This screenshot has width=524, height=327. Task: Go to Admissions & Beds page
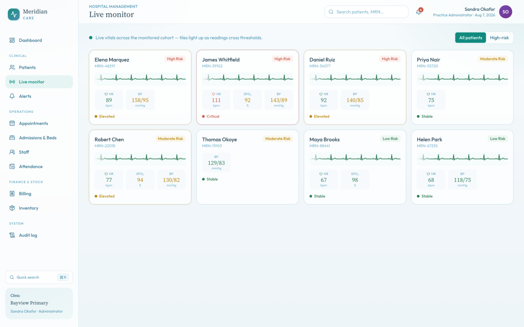point(39,138)
